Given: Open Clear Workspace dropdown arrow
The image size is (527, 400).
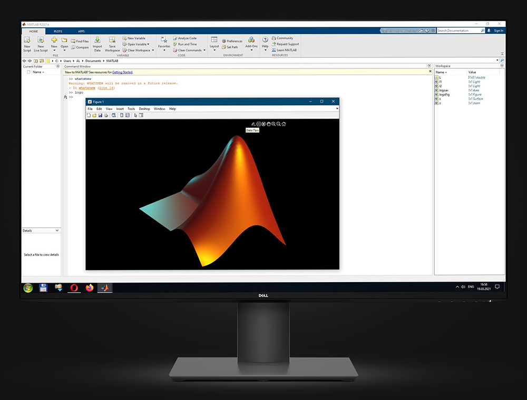Looking at the screenshot, I should (x=153, y=51).
